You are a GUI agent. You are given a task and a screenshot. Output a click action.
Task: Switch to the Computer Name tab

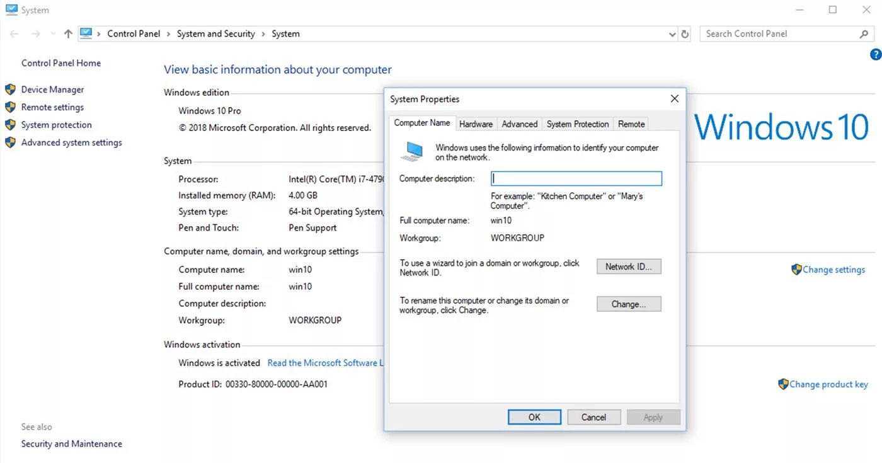(422, 123)
